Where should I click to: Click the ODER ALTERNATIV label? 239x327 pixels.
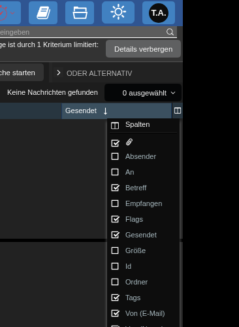tap(99, 73)
